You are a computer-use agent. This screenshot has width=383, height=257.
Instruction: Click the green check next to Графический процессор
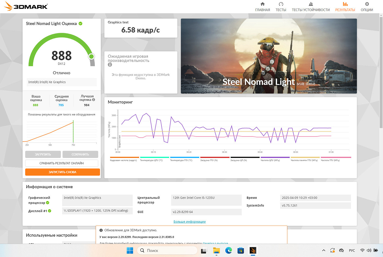point(48,203)
